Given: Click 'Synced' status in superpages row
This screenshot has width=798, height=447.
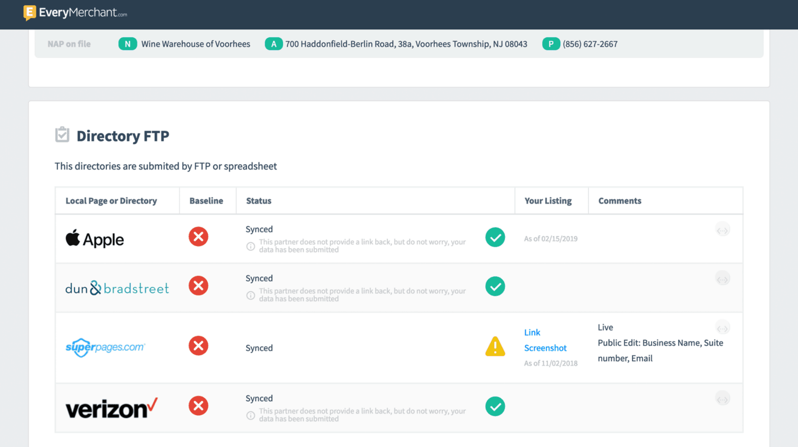Looking at the screenshot, I should click(259, 348).
